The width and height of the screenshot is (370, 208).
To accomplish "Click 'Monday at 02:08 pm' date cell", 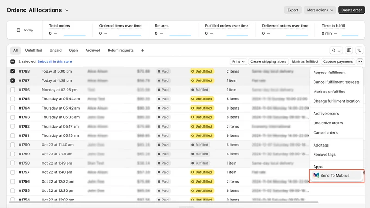I will click(x=60, y=90).
